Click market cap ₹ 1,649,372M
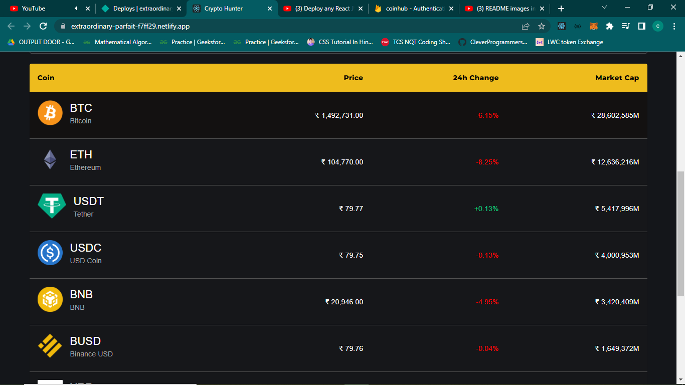 click(617, 348)
